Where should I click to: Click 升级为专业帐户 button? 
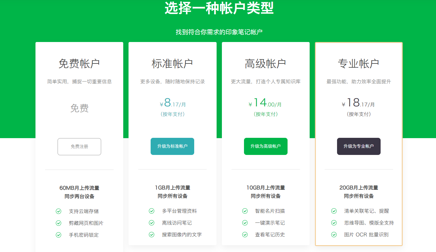click(x=359, y=146)
